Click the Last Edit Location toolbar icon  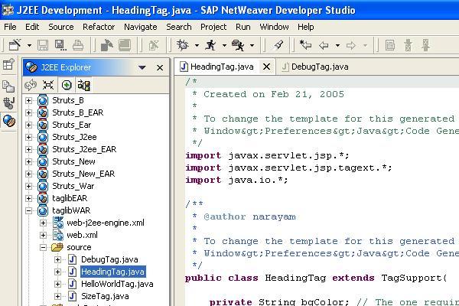click(305, 46)
